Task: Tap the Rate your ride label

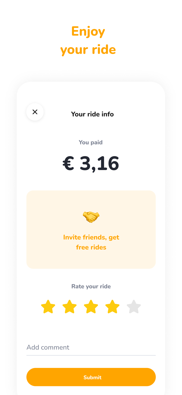Action: pos(91,286)
